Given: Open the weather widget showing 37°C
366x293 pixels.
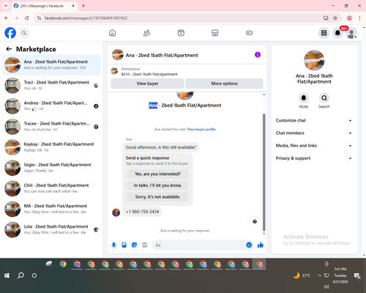Looking at the screenshot, I should click(302, 275).
